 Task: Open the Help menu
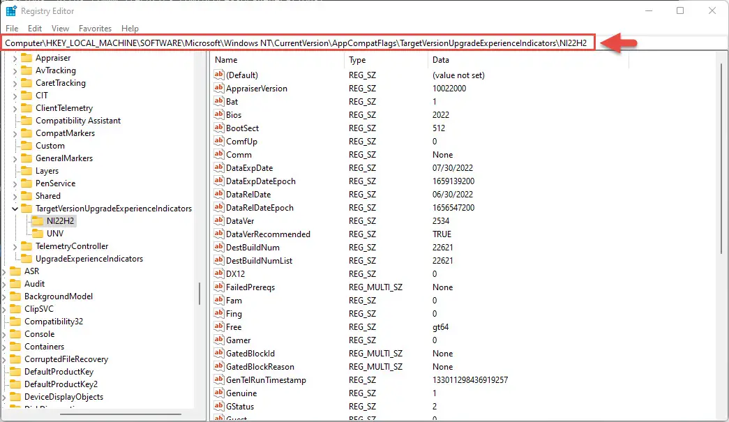pyautogui.click(x=130, y=29)
